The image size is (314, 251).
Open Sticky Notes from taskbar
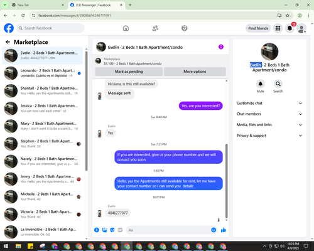(30, 246)
